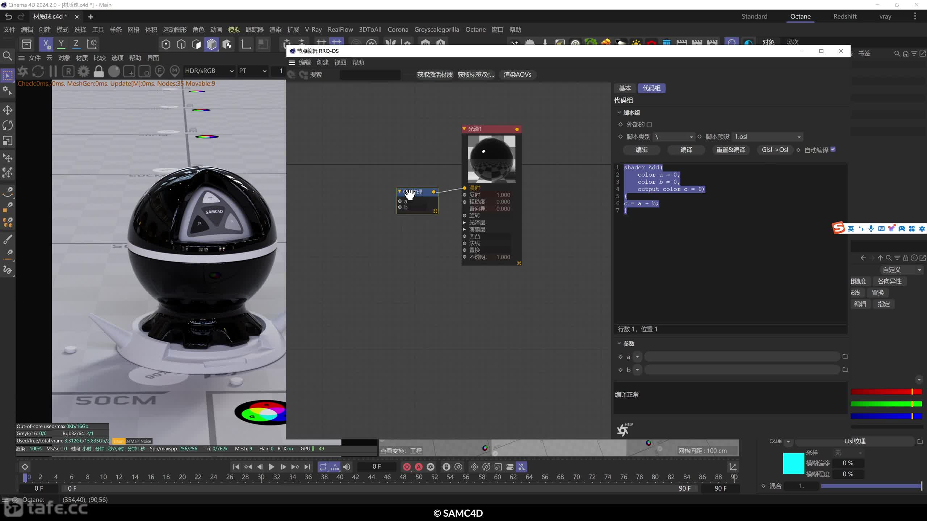
Task: Open node editor 视图 menu
Action: pyautogui.click(x=340, y=63)
